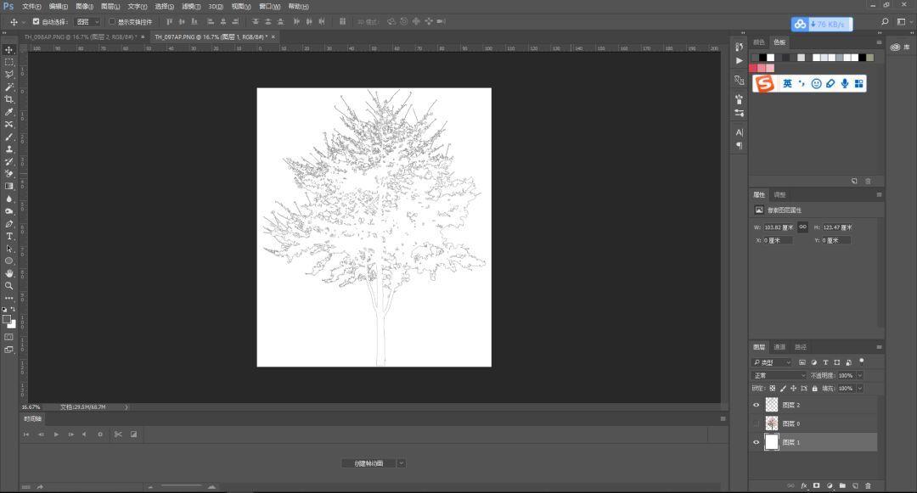917x493 pixels.
Task: Open the Layers panel menu
Action: click(x=879, y=347)
